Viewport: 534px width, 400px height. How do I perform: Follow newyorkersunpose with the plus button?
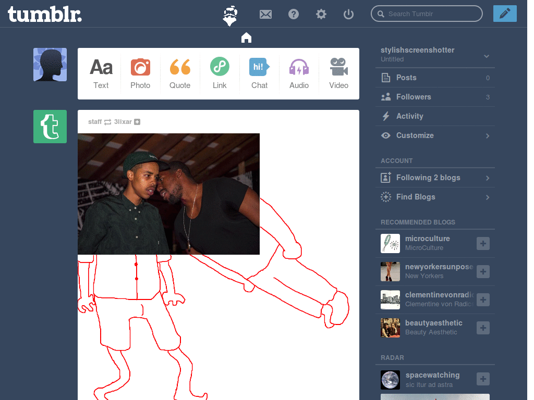tap(482, 271)
